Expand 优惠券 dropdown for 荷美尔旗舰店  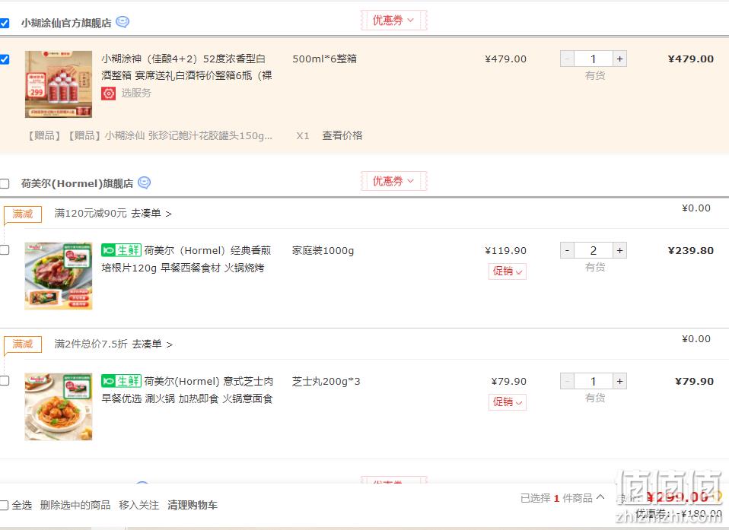[x=393, y=181]
